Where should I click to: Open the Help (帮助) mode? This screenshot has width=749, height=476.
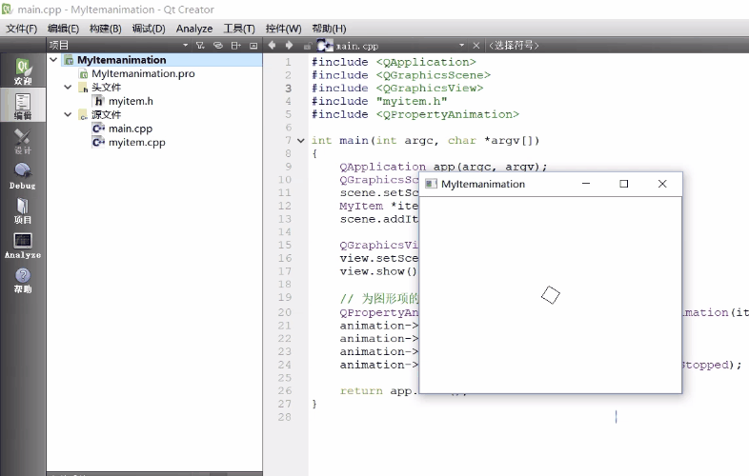click(x=23, y=280)
